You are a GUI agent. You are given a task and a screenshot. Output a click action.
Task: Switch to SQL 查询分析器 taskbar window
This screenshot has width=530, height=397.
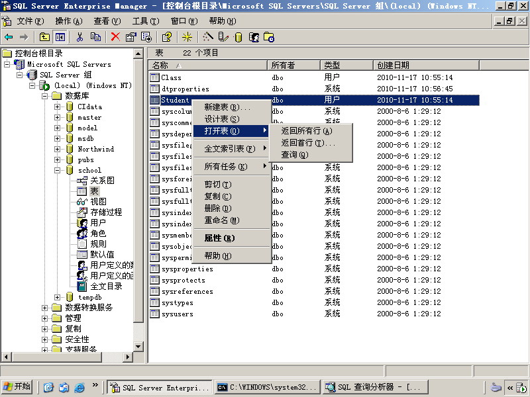pyautogui.click(x=376, y=387)
